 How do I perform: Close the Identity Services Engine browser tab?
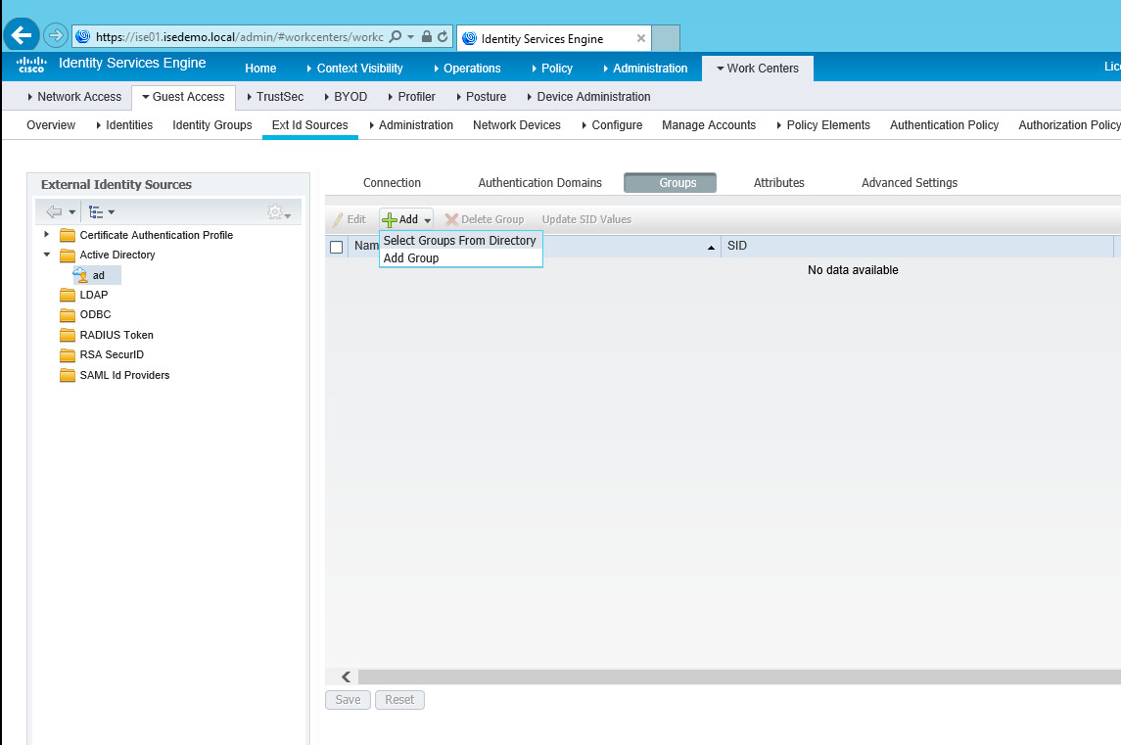pos(640,38)
